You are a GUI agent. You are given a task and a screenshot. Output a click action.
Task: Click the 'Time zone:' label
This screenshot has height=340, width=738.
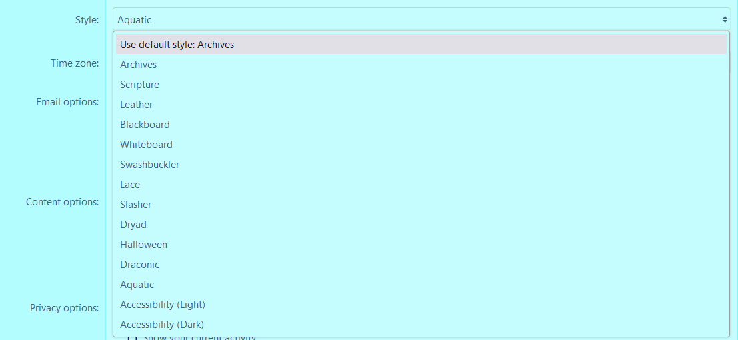pyautogui.click(x=75, y=63)
